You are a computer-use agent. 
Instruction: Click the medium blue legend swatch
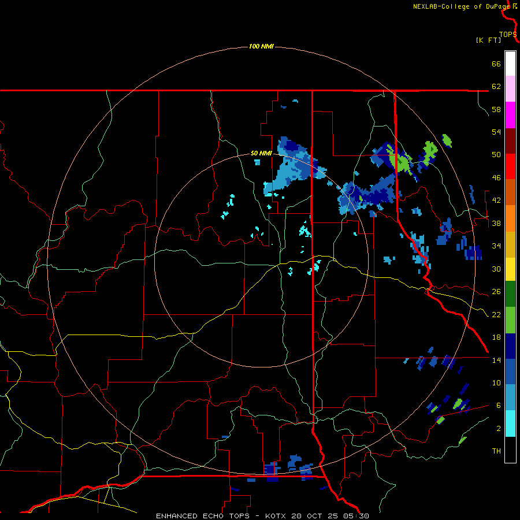click(x=510, y=372)
